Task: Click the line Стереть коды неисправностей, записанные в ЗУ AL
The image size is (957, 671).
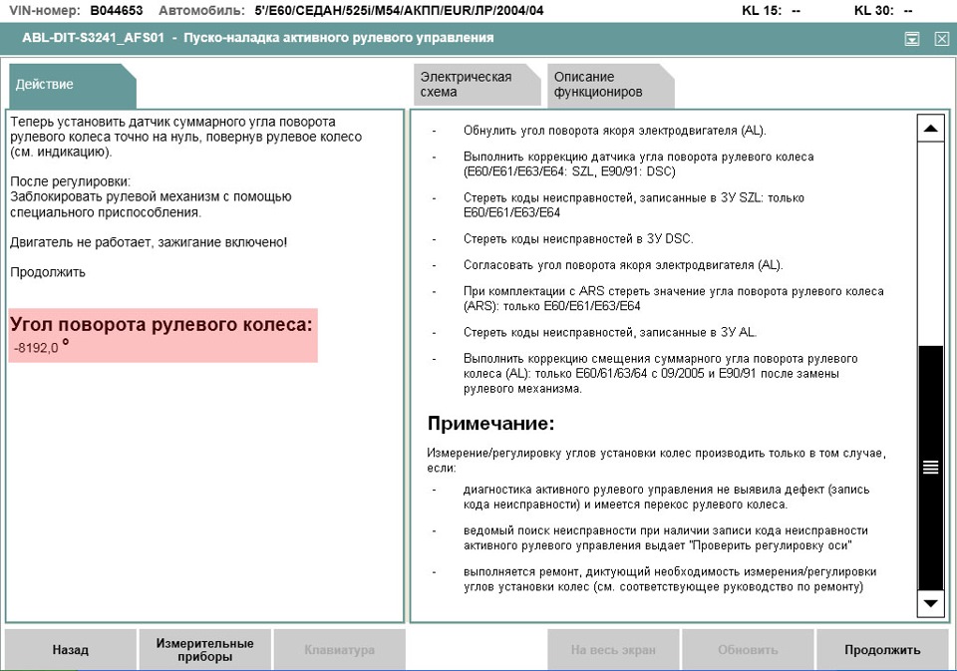Action: (610, 332)
